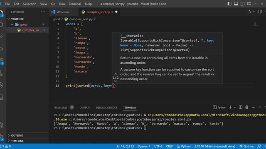The height and width of the screenshot is (149, 266).
Task: Click the errors and warnings status indicator
Action: [x=6, y=146]
